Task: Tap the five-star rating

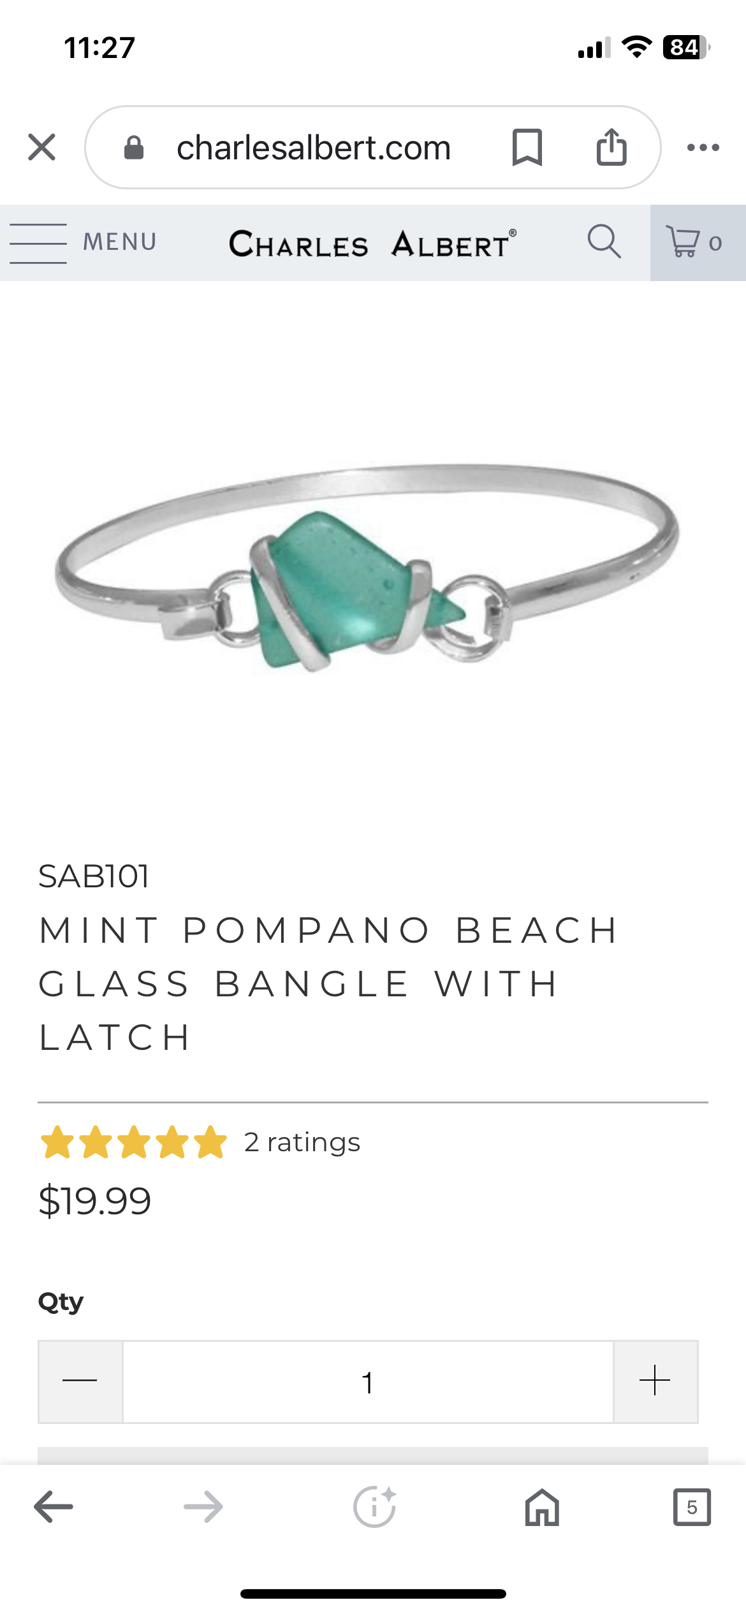Action: 133,1142
